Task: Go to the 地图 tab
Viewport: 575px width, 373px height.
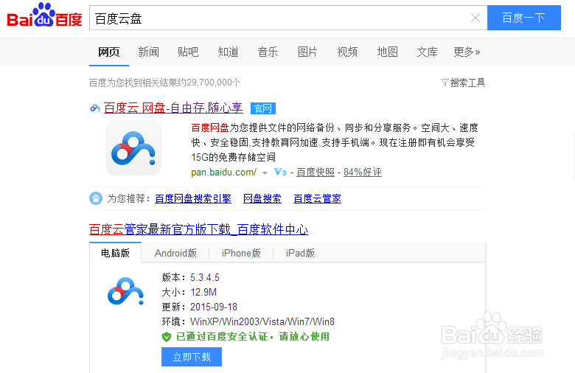Action: pyautogui.click(x=387, y=52)
